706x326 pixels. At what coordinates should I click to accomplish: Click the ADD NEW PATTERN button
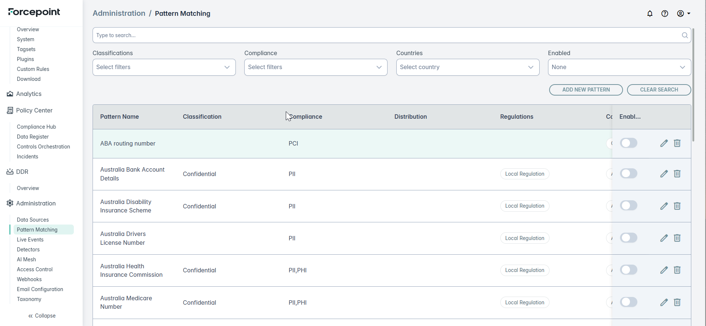click(x=586, y=90)
